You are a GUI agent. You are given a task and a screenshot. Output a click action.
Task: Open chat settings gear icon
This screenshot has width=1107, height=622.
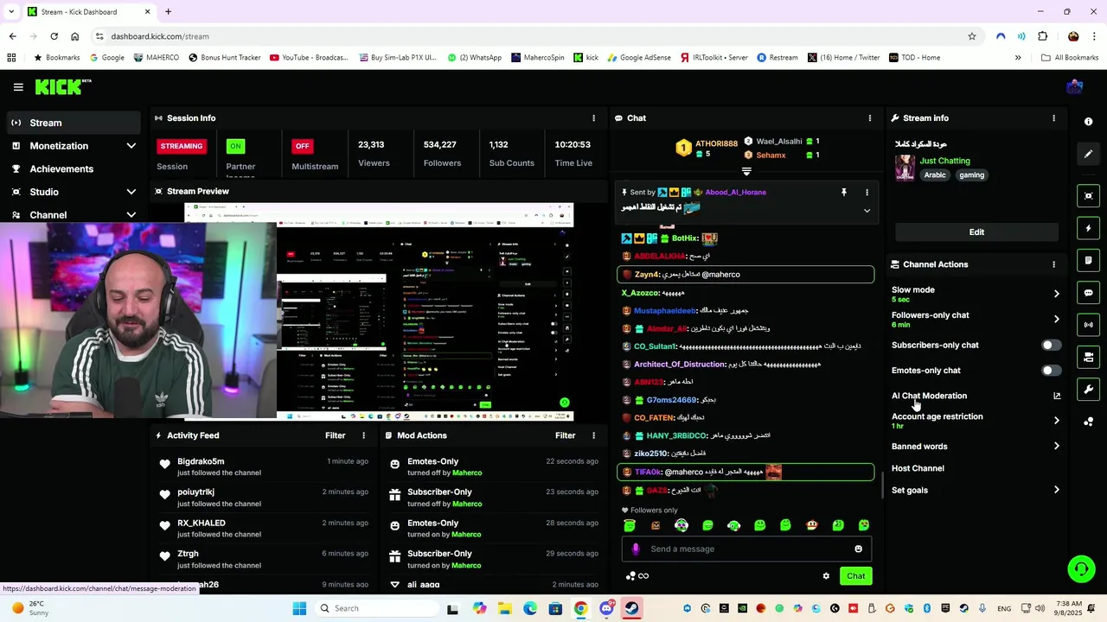tap(826, 576)
